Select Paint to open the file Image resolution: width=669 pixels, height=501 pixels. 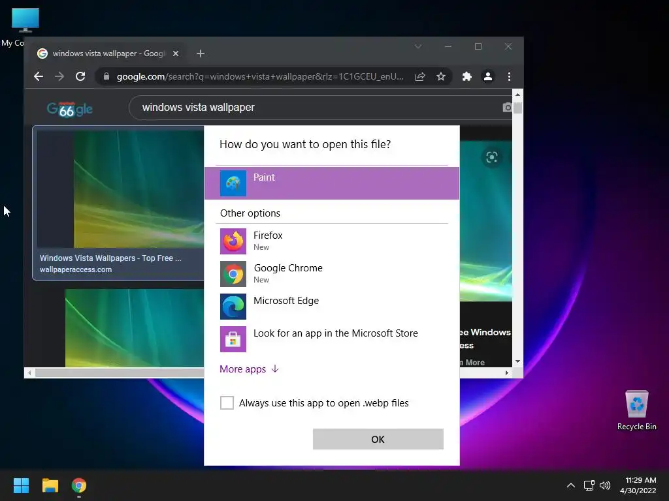[x=331, y=183]
